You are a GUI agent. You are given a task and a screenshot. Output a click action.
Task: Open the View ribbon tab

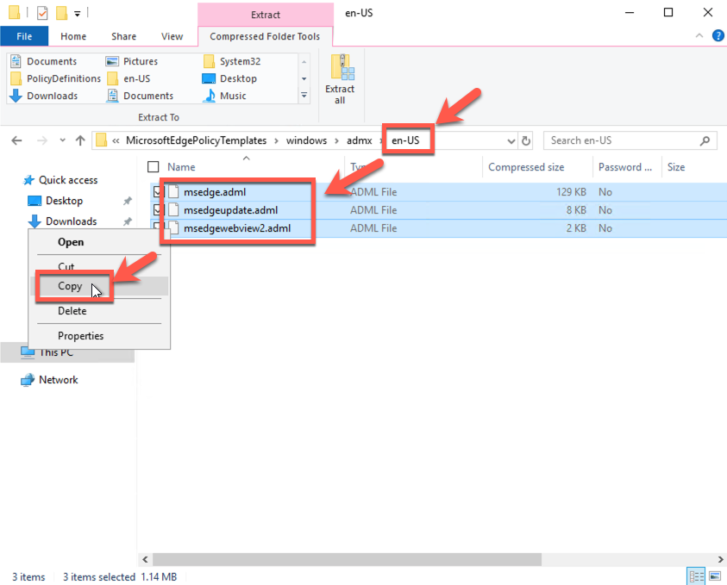[x=172, y=36]
